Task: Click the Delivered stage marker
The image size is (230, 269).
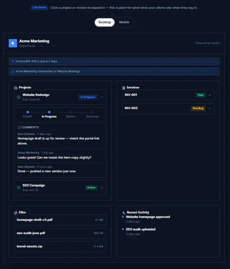Action: coord(92,112)
